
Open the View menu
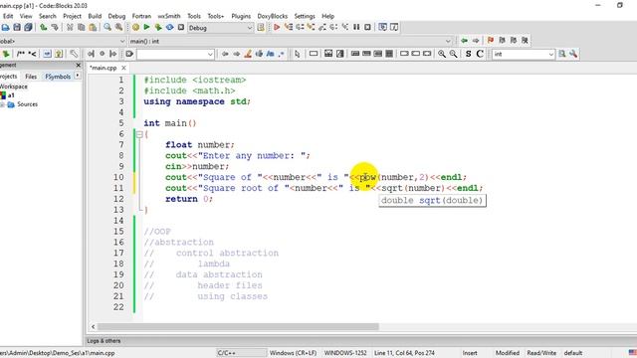point(26,16)
